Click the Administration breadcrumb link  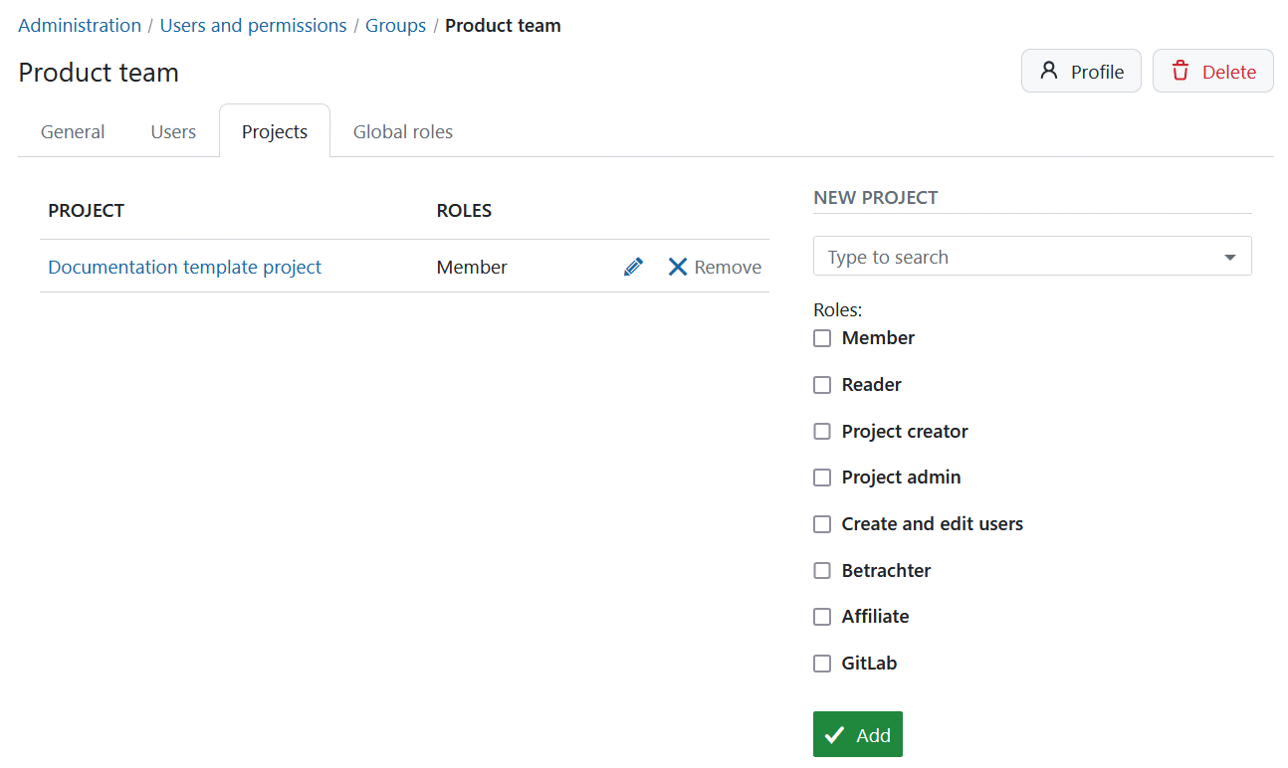[x=79, y=25]
